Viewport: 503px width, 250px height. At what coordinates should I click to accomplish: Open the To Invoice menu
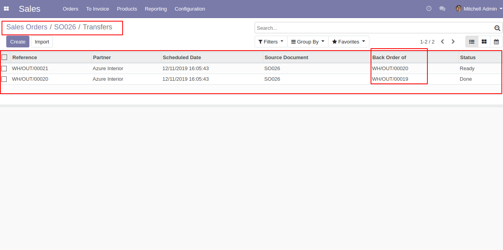[98, 9]
